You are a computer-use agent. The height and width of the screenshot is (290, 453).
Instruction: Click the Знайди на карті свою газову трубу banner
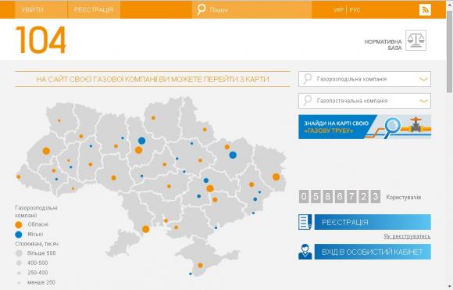point(365,127)
